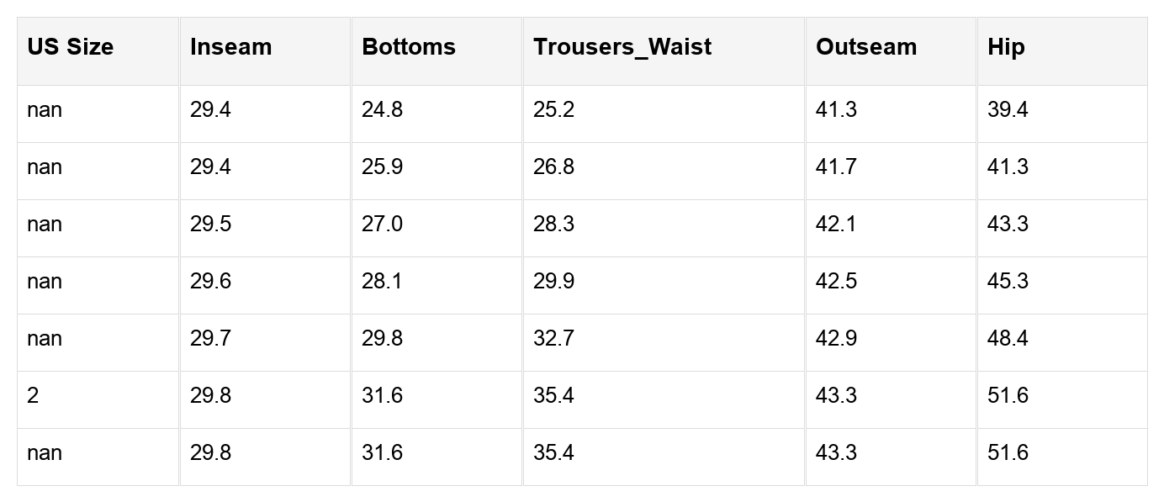Screen dimensions: 1164x502
Task: Select the Trousers_Waist column header
Action: pyautogui.click(x=622, y=47)
